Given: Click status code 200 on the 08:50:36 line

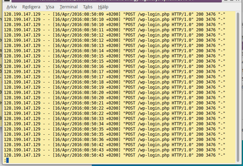Looking at the screenshot, I should pos(200,140).
